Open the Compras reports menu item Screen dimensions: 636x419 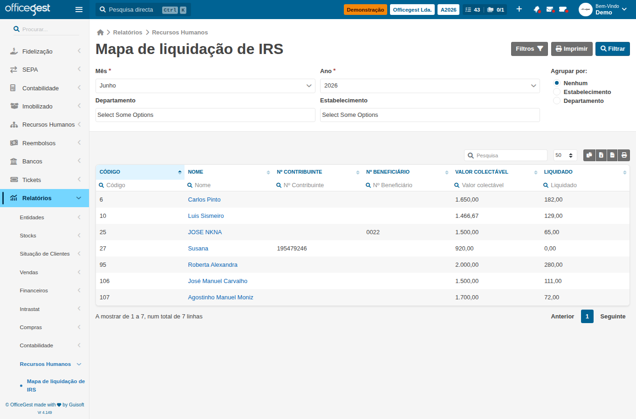coord(31,327)
